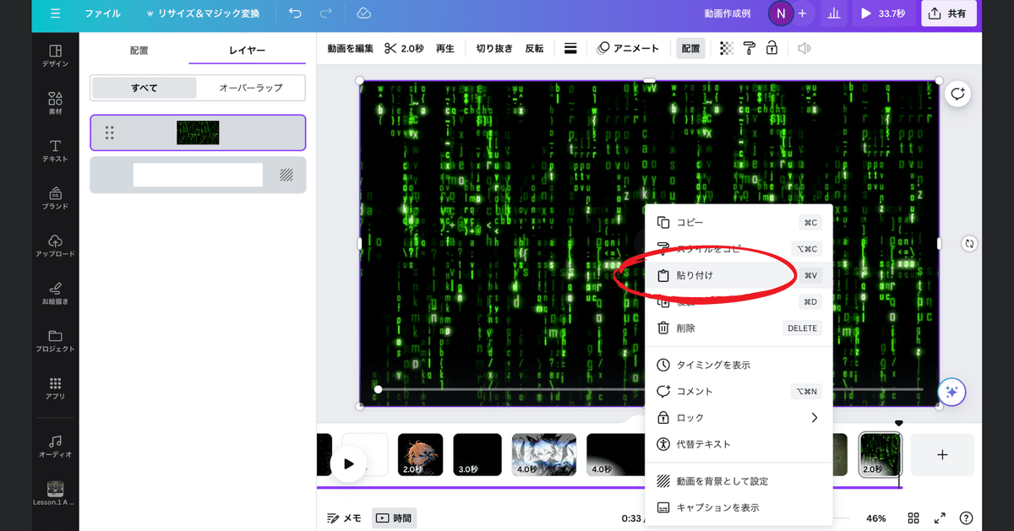The width and height of the screenshot is (1014, 531).
Task: Open the scissors trim 2.0秒 control
Action: [404, 48]
